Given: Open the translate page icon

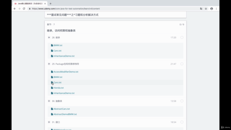Looking at the screenshot, I should pyautogui.click(x=201, y=9).
